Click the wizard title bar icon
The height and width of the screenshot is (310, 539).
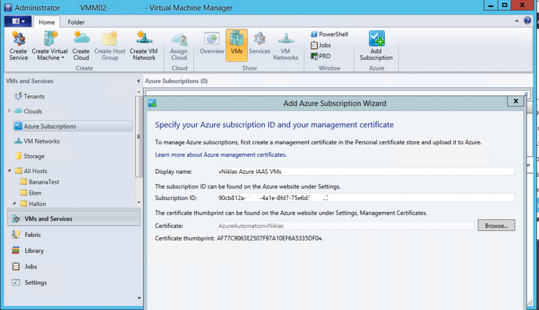(152, 103)
